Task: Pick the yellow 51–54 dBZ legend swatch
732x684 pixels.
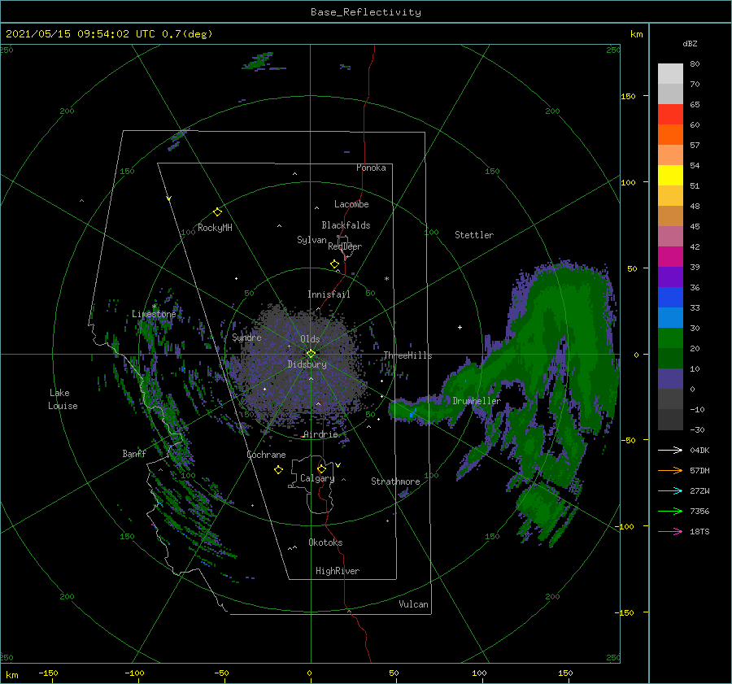Action: [670, 175]
